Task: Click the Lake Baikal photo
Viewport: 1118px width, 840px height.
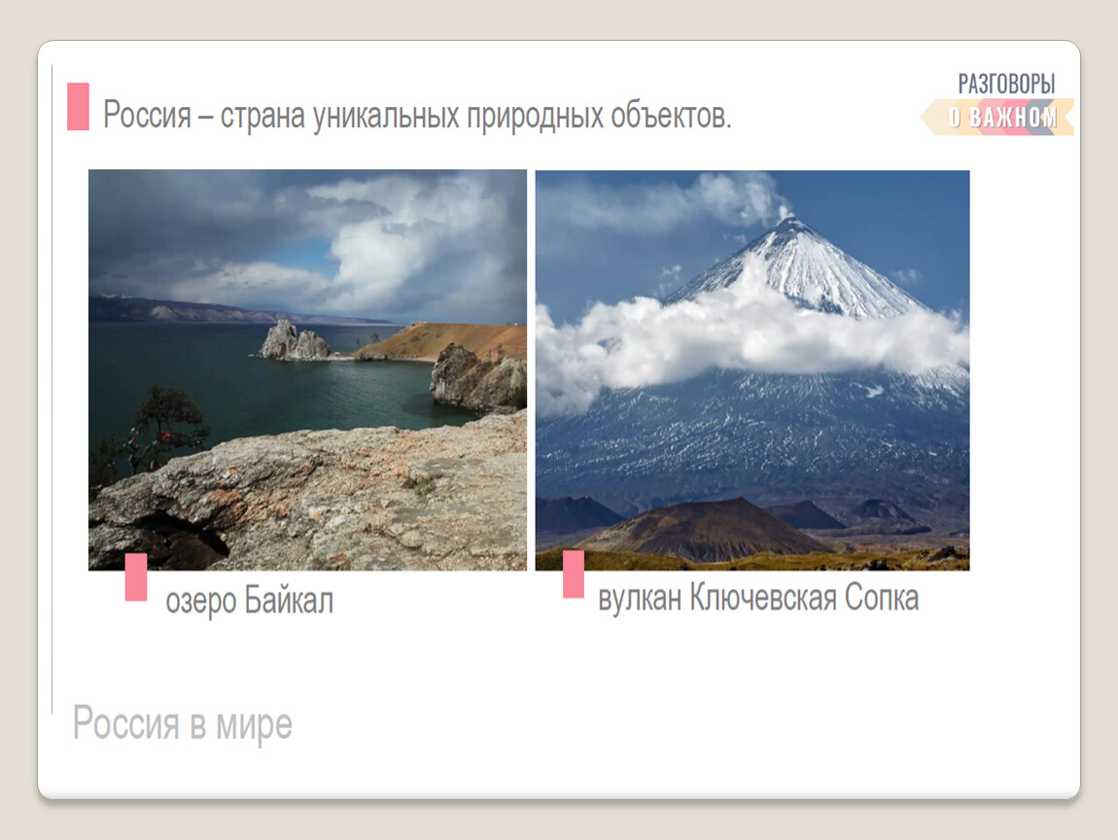Action: pos(307,369)
